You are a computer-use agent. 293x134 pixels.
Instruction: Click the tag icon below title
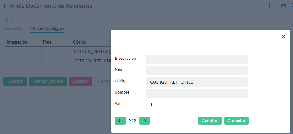coord(6,20)
